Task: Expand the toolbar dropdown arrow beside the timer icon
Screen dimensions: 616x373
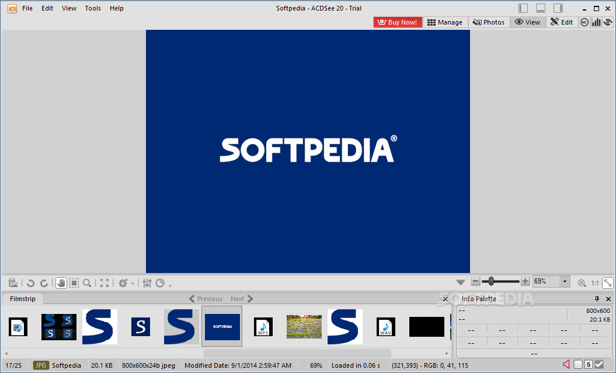Action: coord(170,285)
